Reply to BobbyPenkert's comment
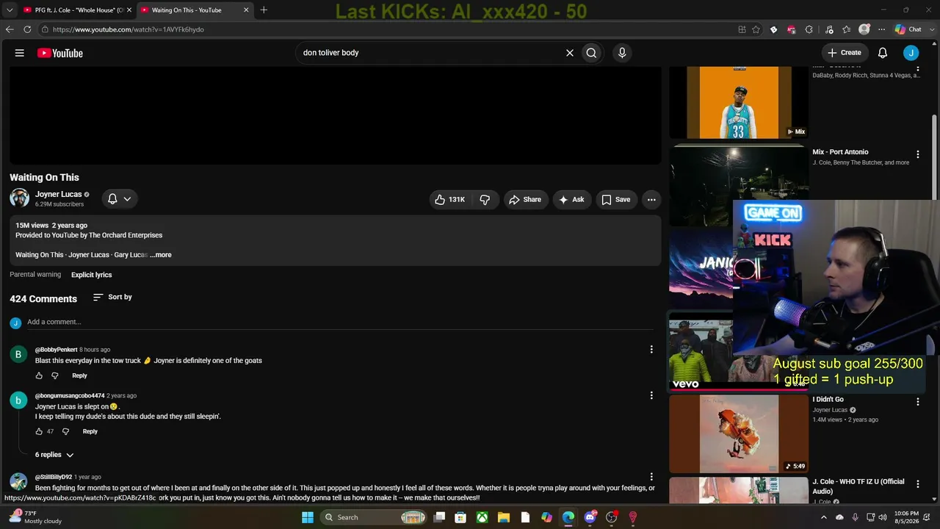The height and width of the screenshot is (529, 940). click(79, 375)
